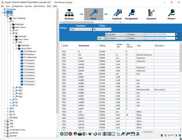Go to the Assignment step icon

[131, 14]
